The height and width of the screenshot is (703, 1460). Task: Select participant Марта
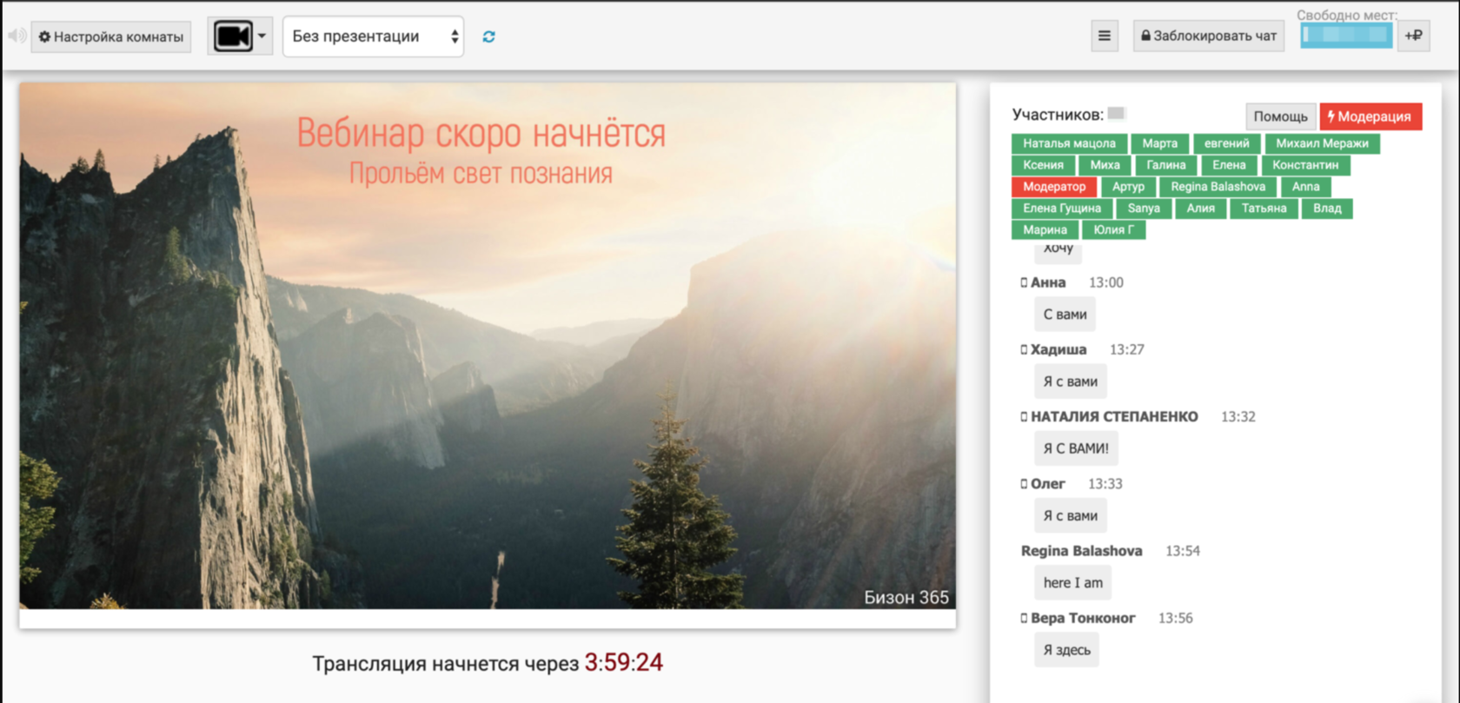pyautogui.click(x=1159, y=143)
